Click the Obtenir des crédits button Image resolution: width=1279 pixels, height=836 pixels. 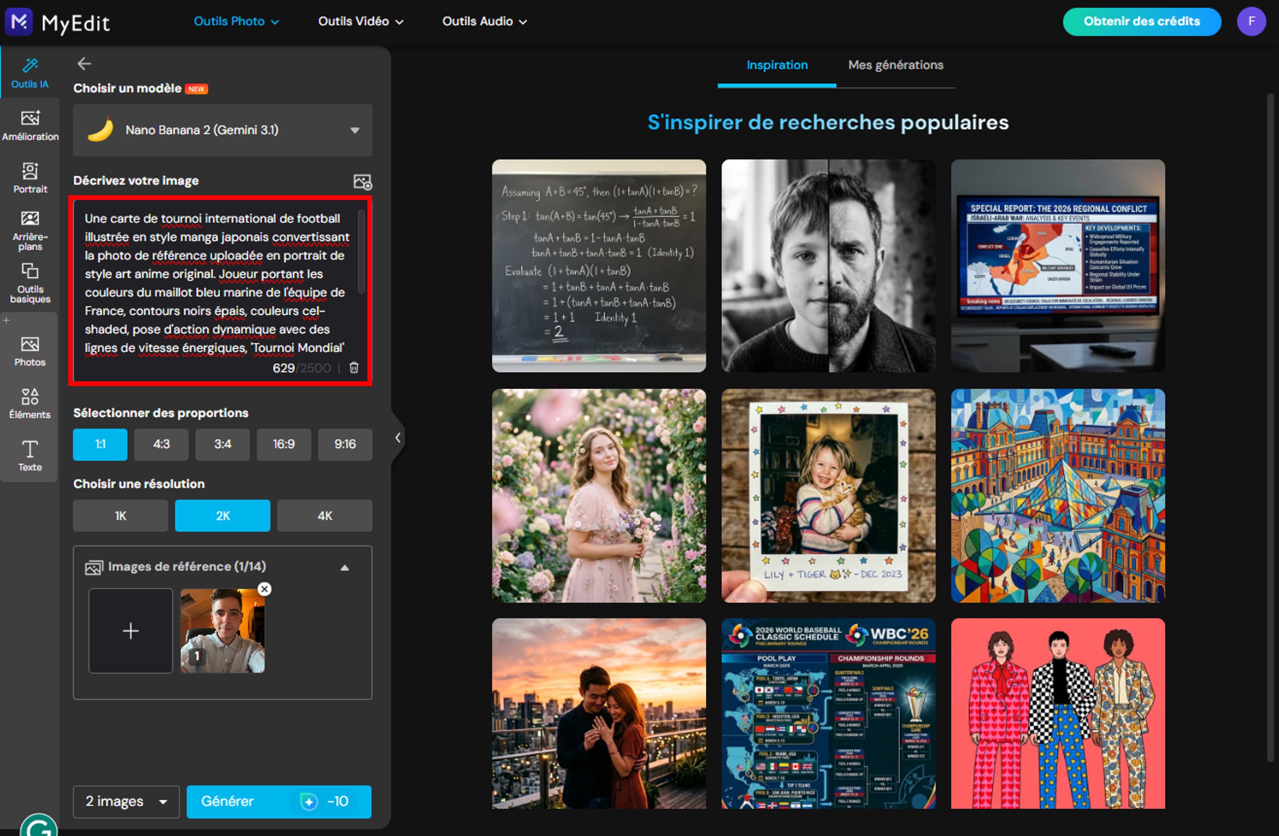1142,22
